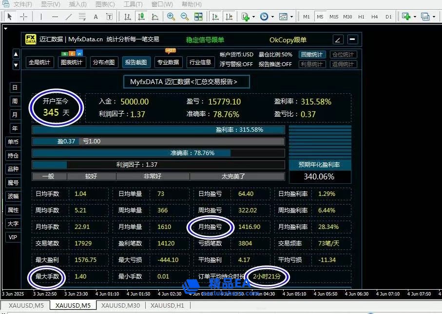This screenshot has width=442, height=314.
Task: Open the indicators dropdown arrow
Action: (x=254, y=17)
